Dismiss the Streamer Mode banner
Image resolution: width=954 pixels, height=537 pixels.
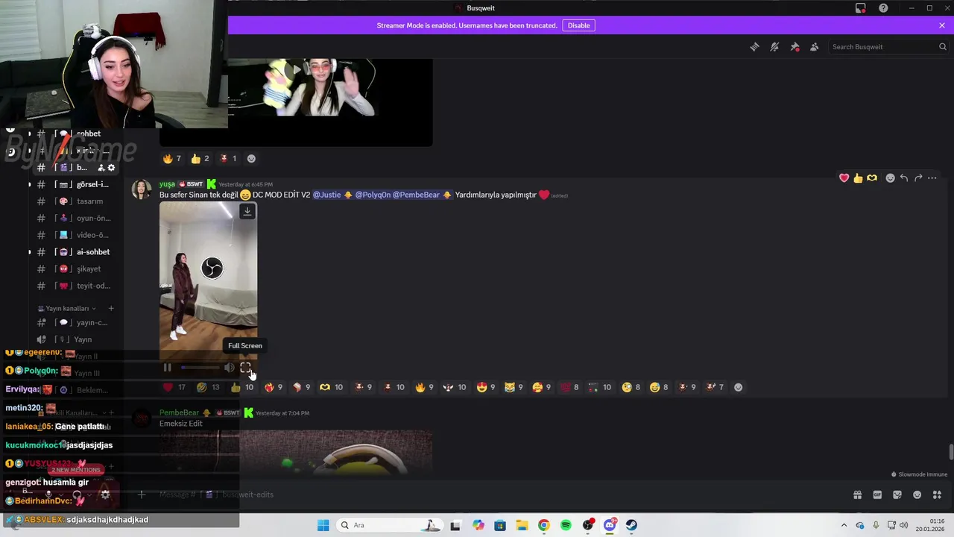tap(942, 25)
